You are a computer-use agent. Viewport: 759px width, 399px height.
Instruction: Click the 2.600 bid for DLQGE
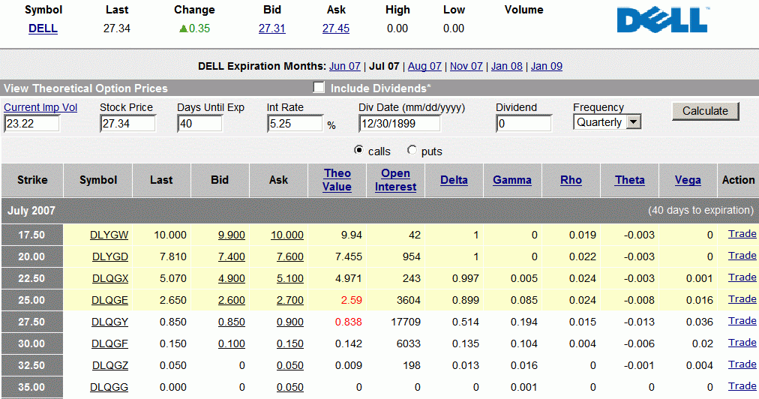click(x=232, y=300)
